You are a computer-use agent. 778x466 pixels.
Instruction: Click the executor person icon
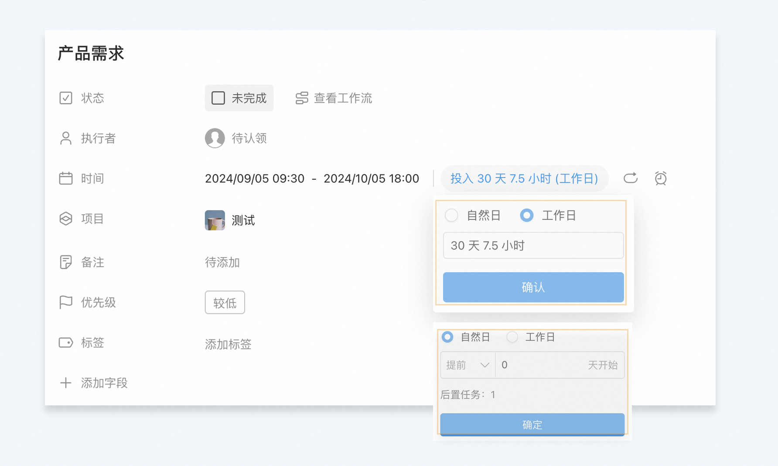coord(66,138)
